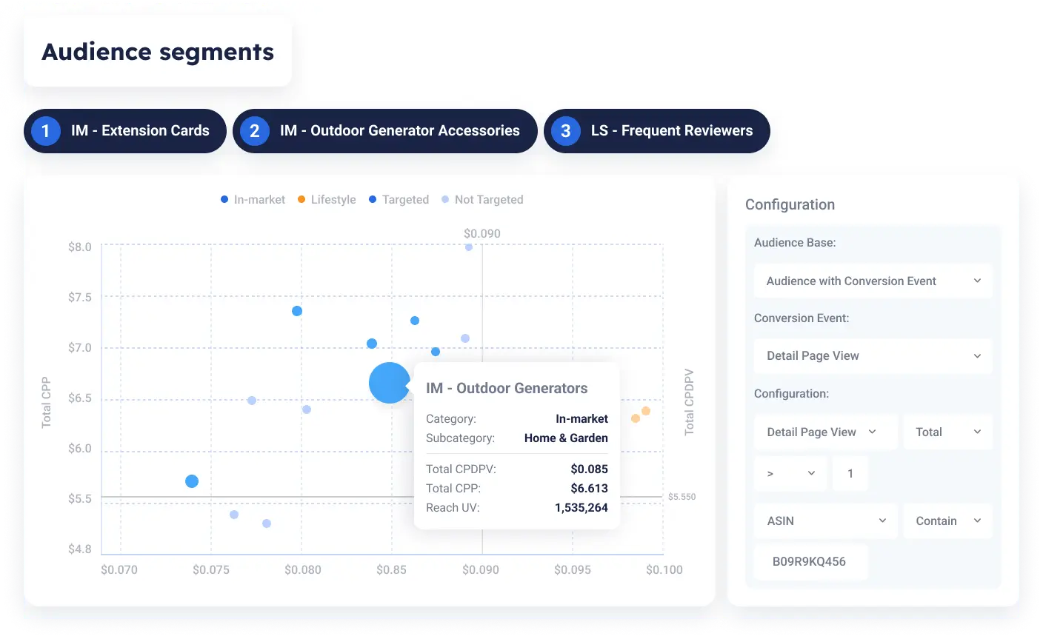The height and width of the screenshot is (639, 1043).
Task: Click the number 1 badge icon
Action: tap(46, 131)
